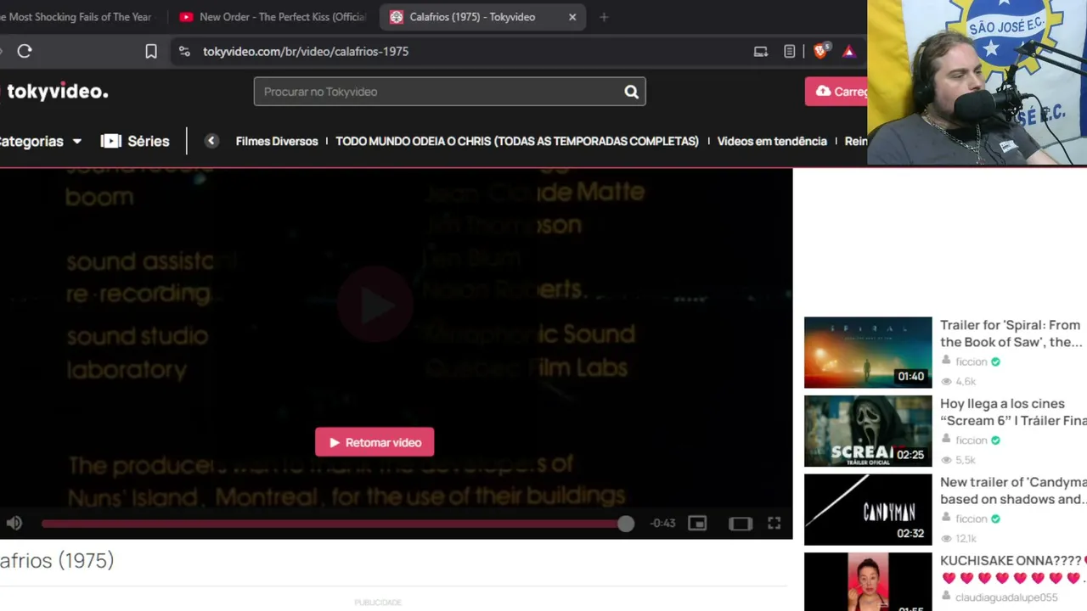Click the address bar URL tokyvideo.com/br/video/calafrios-1975
1087x611 pixels.
click(306, 51)
